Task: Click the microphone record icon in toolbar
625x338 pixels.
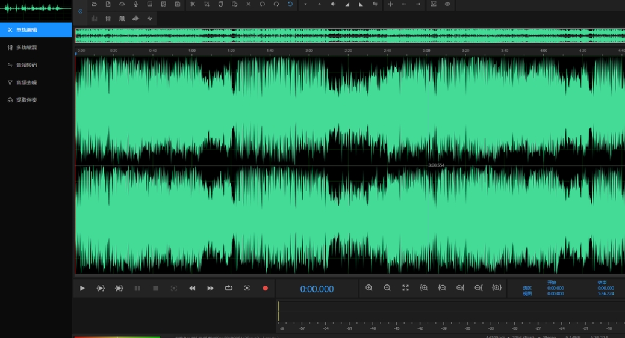Action: pos(136,4)
